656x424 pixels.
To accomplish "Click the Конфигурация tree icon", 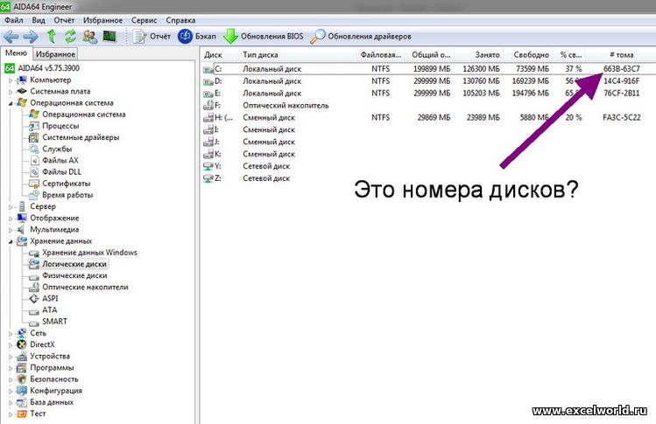I will click(x=21, y=391).
